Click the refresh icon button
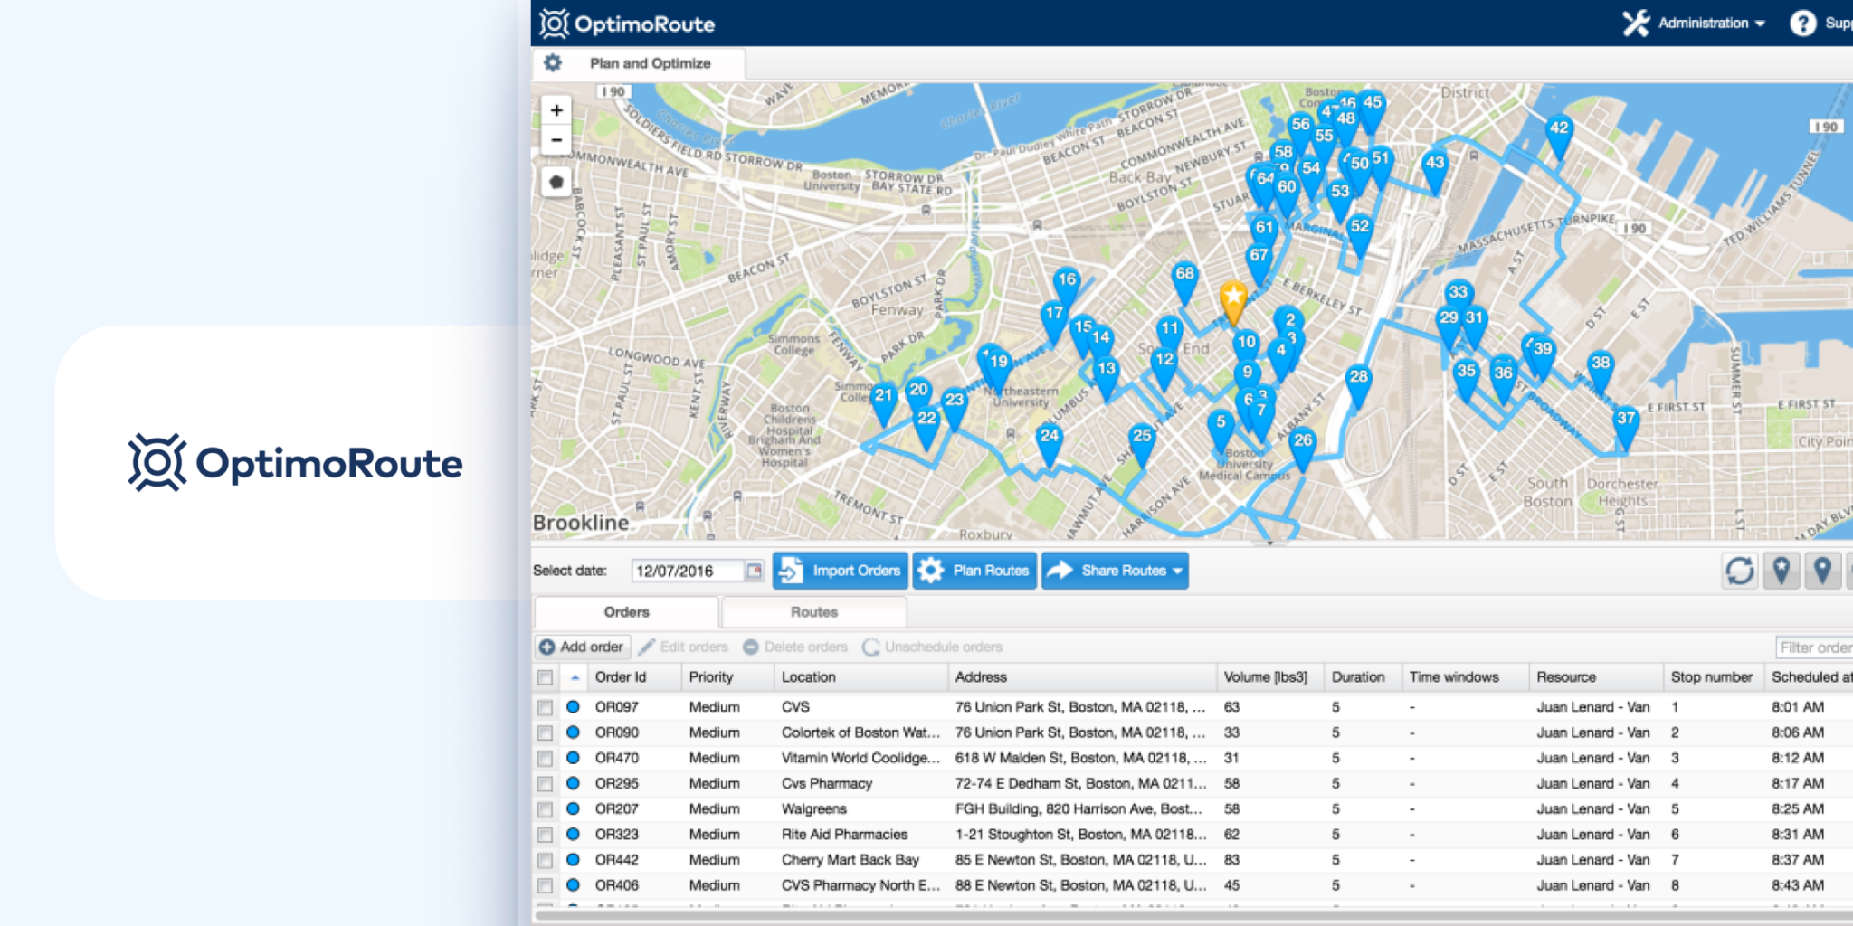Viewport: 1853px width, 926px height. tap(1739, 571)
